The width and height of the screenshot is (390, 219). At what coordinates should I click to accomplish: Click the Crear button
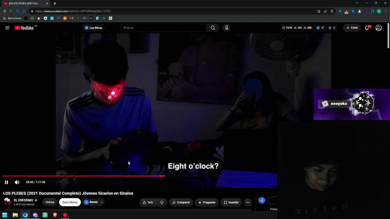[x=352, y=28]
